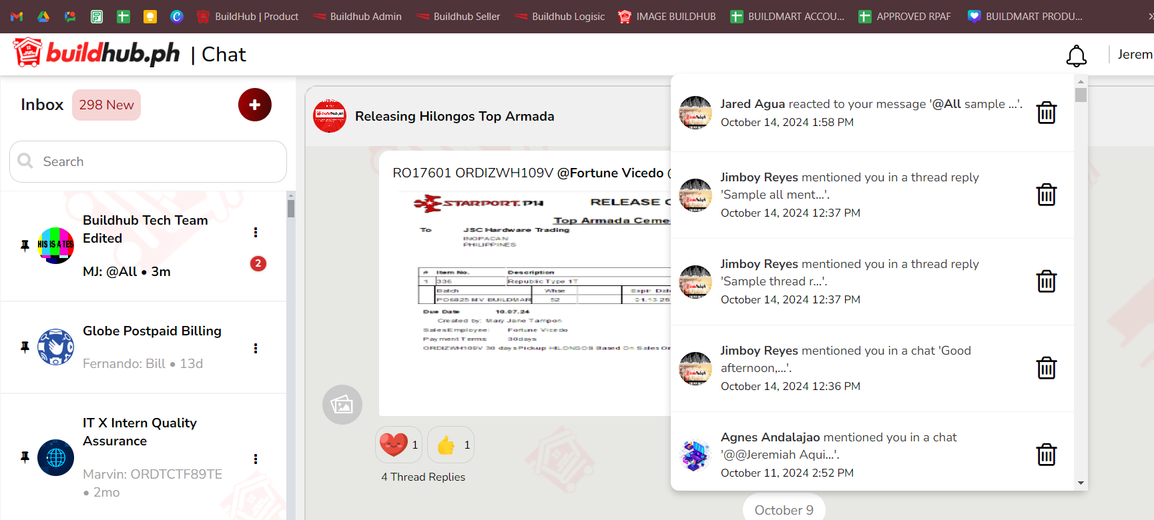
Task: Open the 4 Thread Replies link
Action: [x=423, y=477]
